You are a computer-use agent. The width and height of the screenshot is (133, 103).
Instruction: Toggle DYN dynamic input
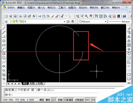(x=93, y=100)
